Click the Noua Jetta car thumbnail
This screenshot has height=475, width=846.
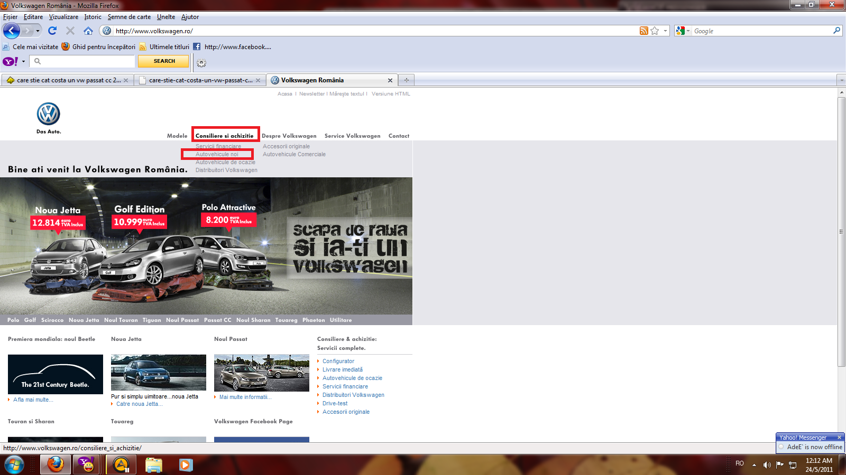pos(159,373)
